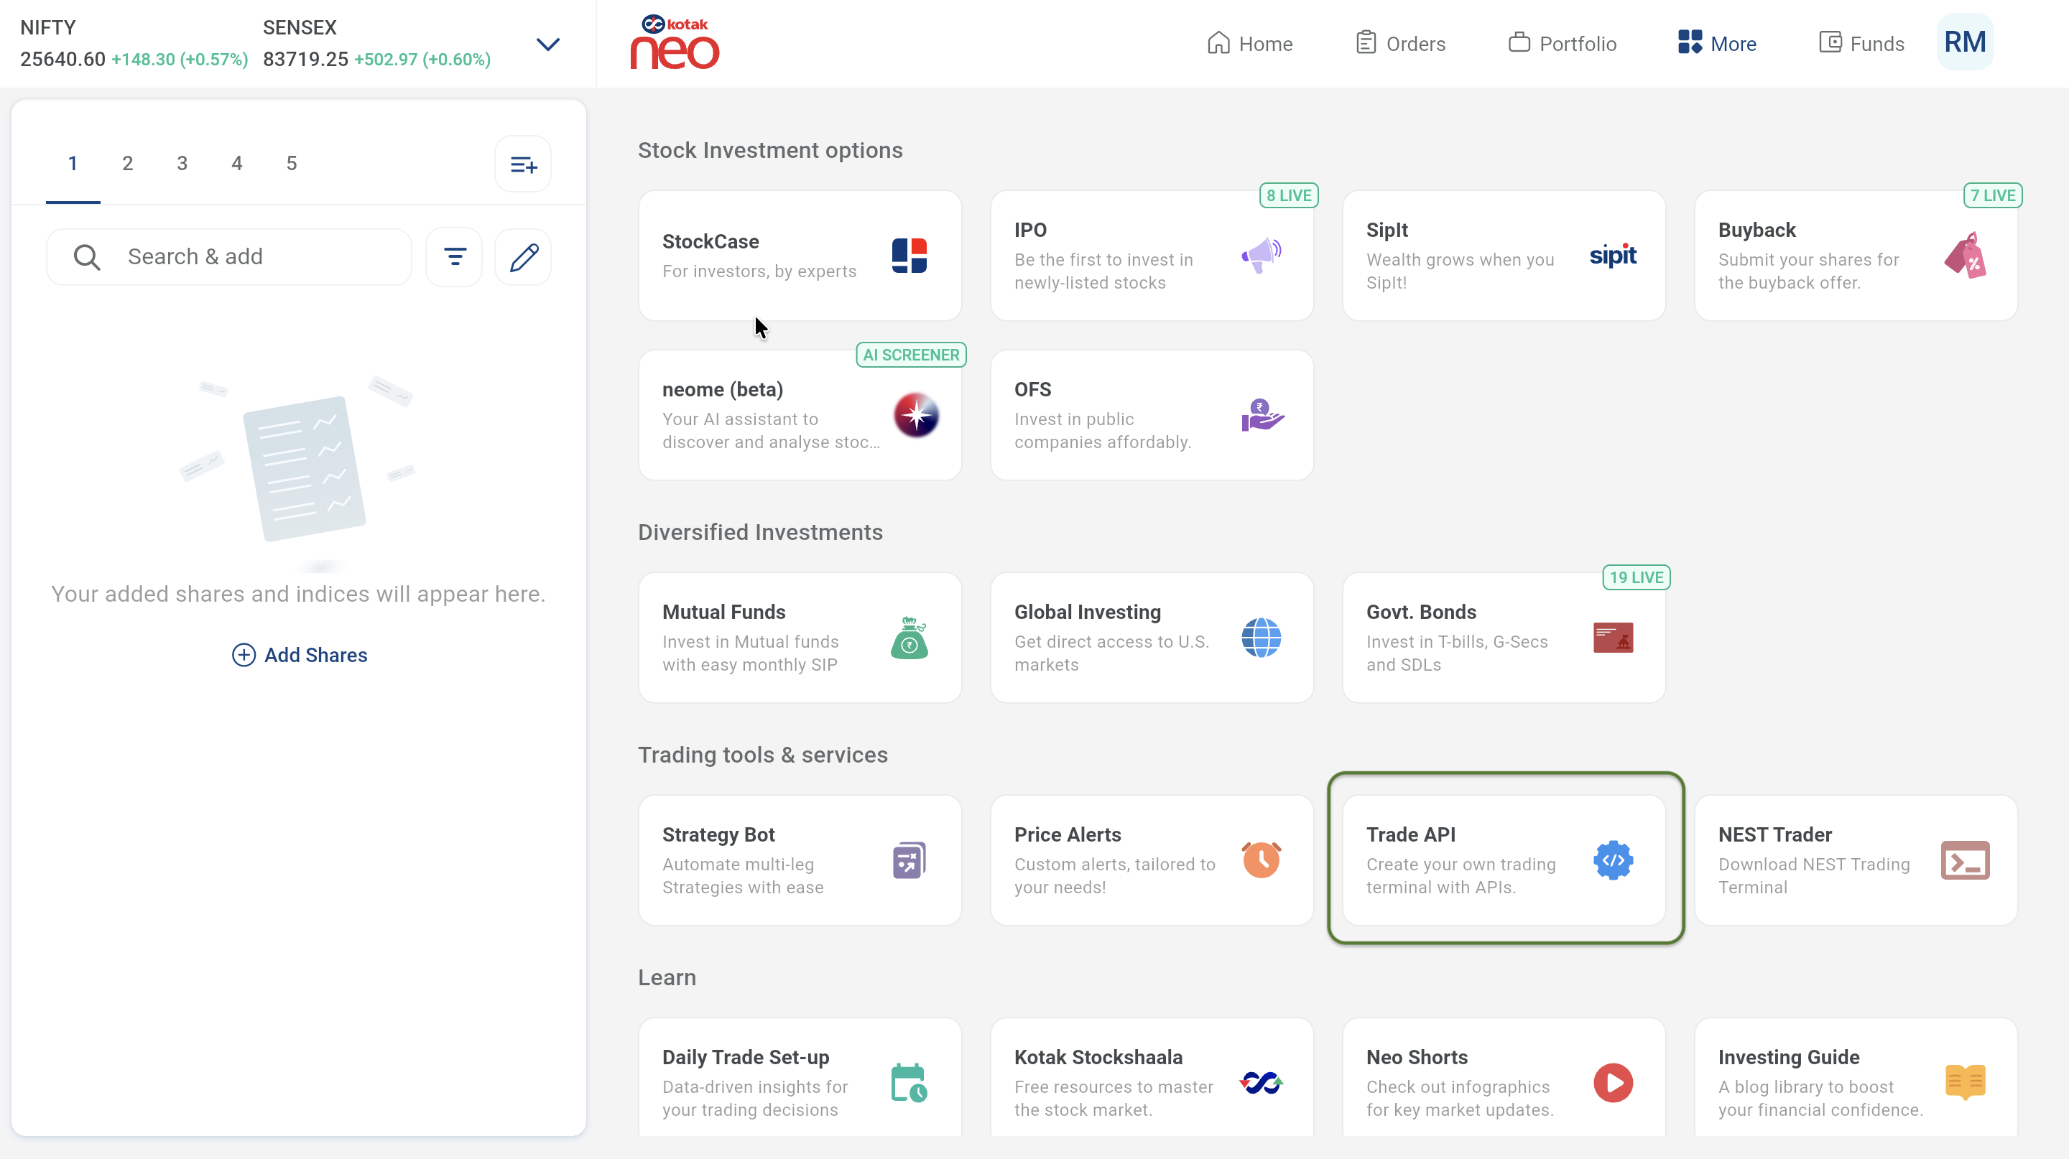
Task: Play Neo Shorts via red play icon
Action: (x=1612, y=1083)
